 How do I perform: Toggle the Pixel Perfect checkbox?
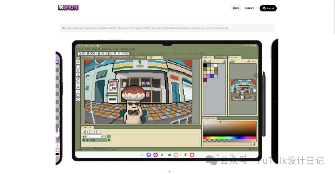158,53
